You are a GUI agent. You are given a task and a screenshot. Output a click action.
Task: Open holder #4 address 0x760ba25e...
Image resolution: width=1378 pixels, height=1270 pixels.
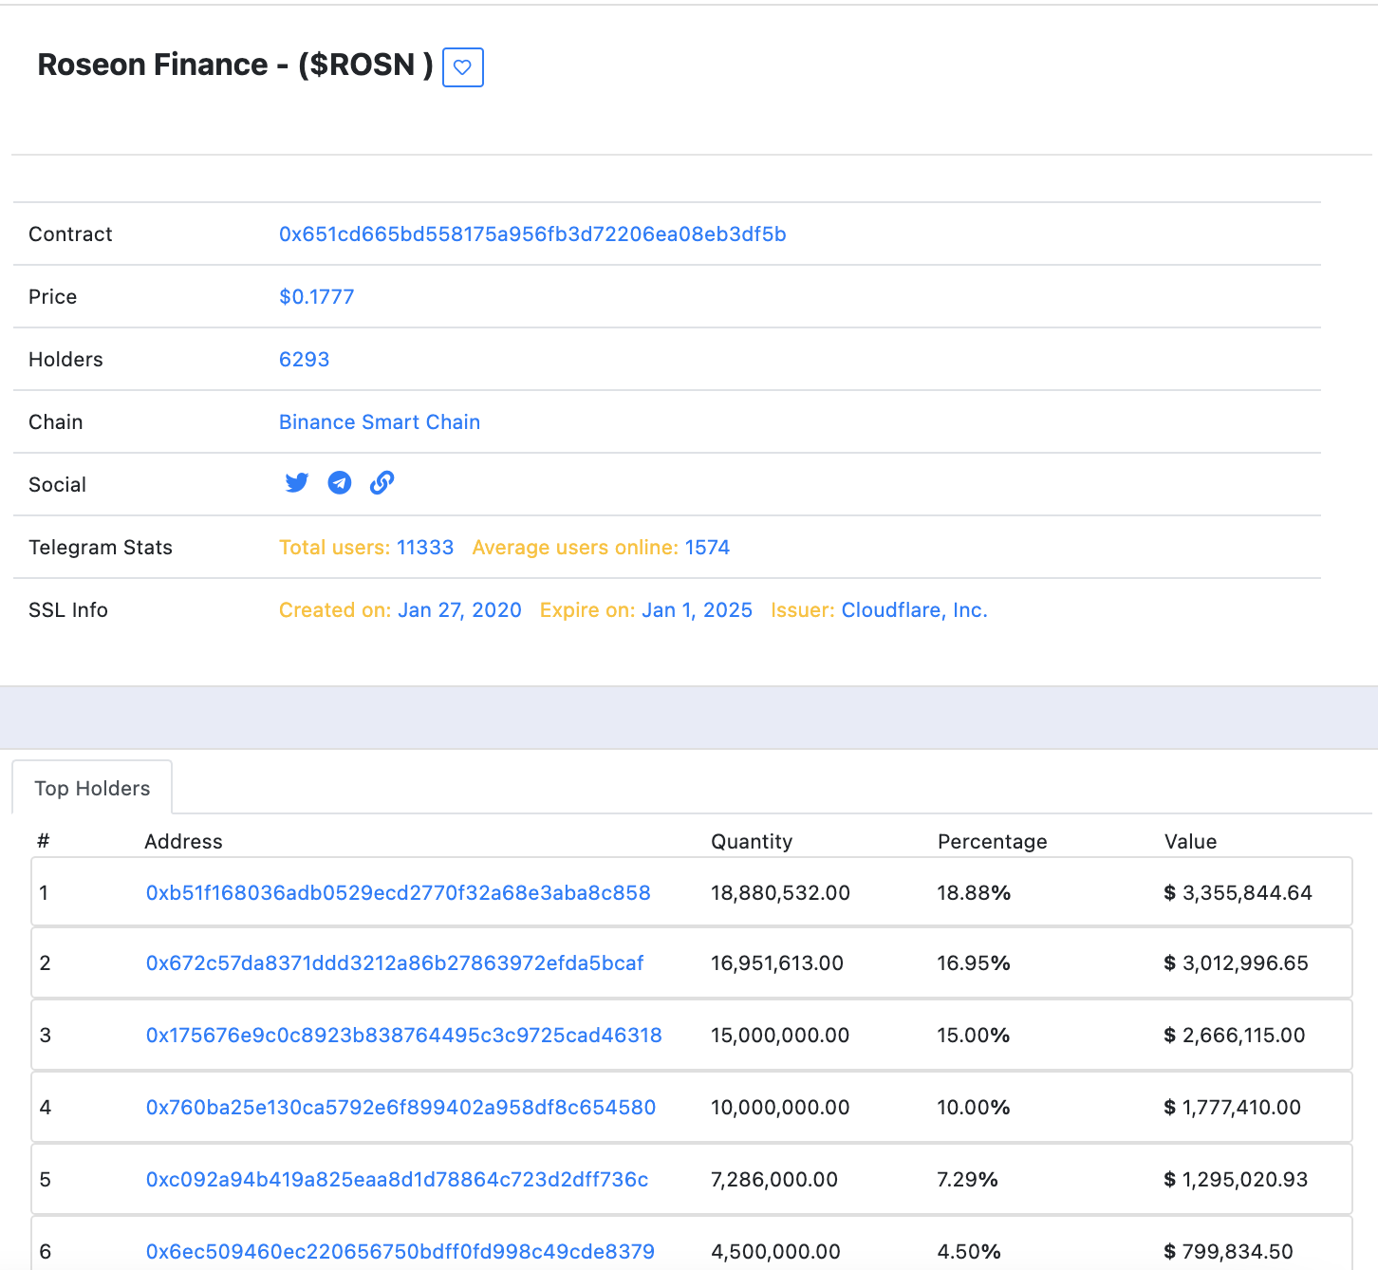pos(400,1108)
